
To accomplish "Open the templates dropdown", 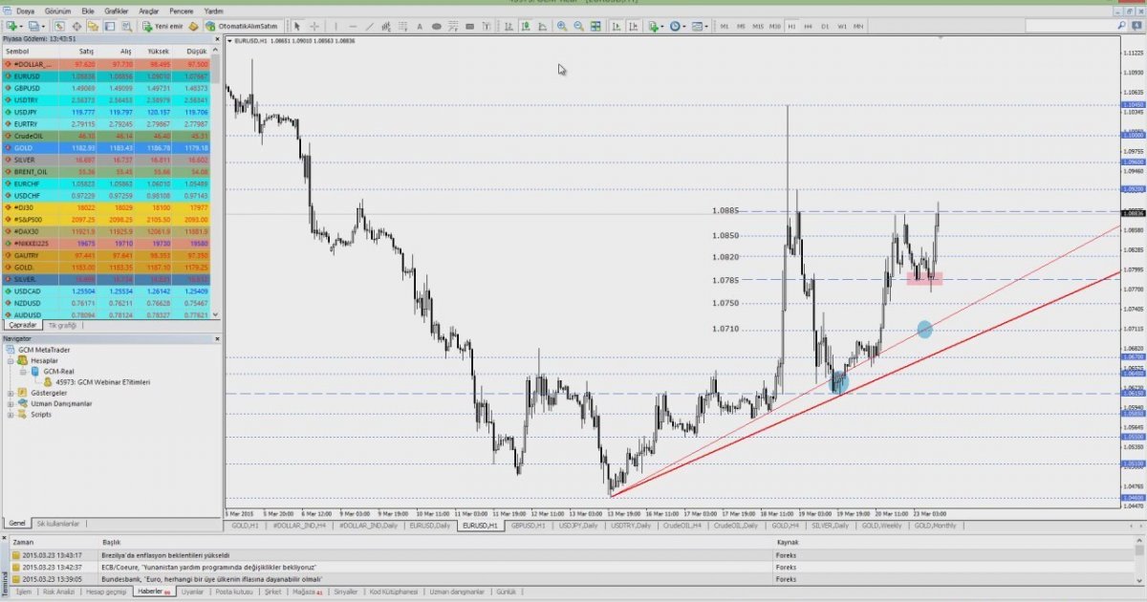I will (700, 27).
